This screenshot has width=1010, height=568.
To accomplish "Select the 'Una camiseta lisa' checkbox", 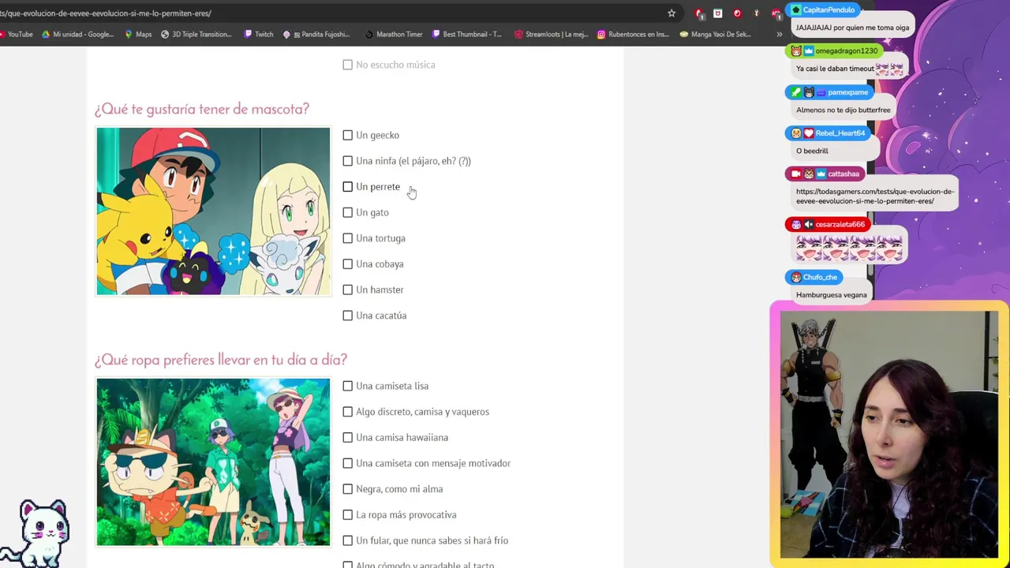I will point(347,386).
